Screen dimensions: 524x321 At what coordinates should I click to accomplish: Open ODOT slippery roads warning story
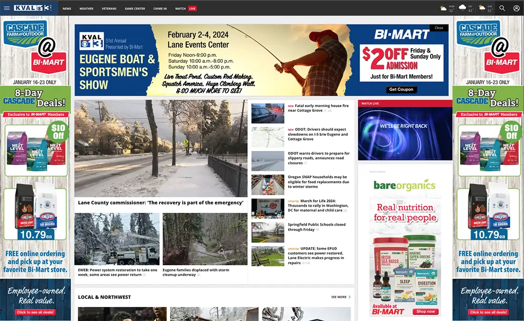coord(319,158)
